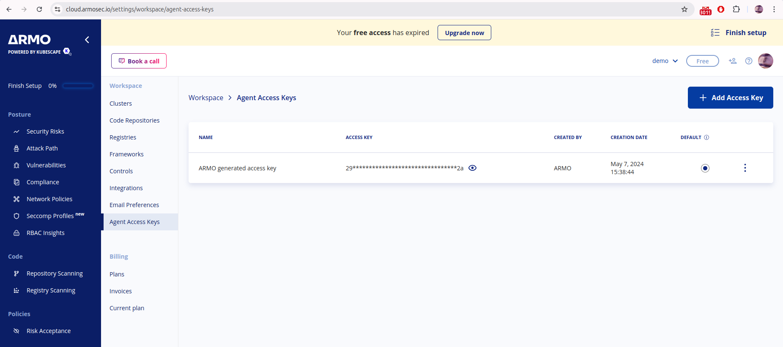Open the demo account dropdown

click(x=665, y=61)
